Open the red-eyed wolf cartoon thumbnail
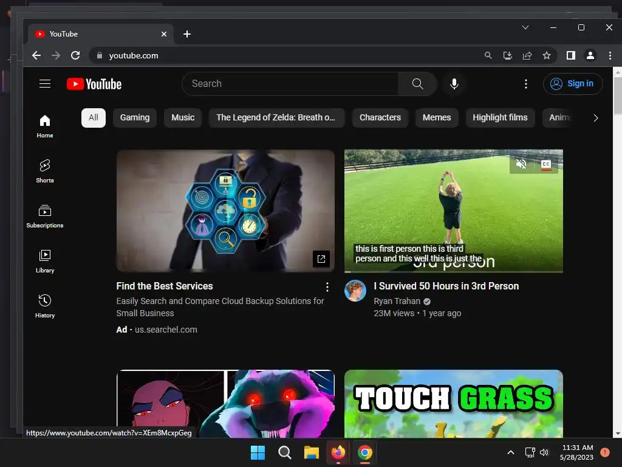This screenshot has width=622, height=467. coord(225,404)
